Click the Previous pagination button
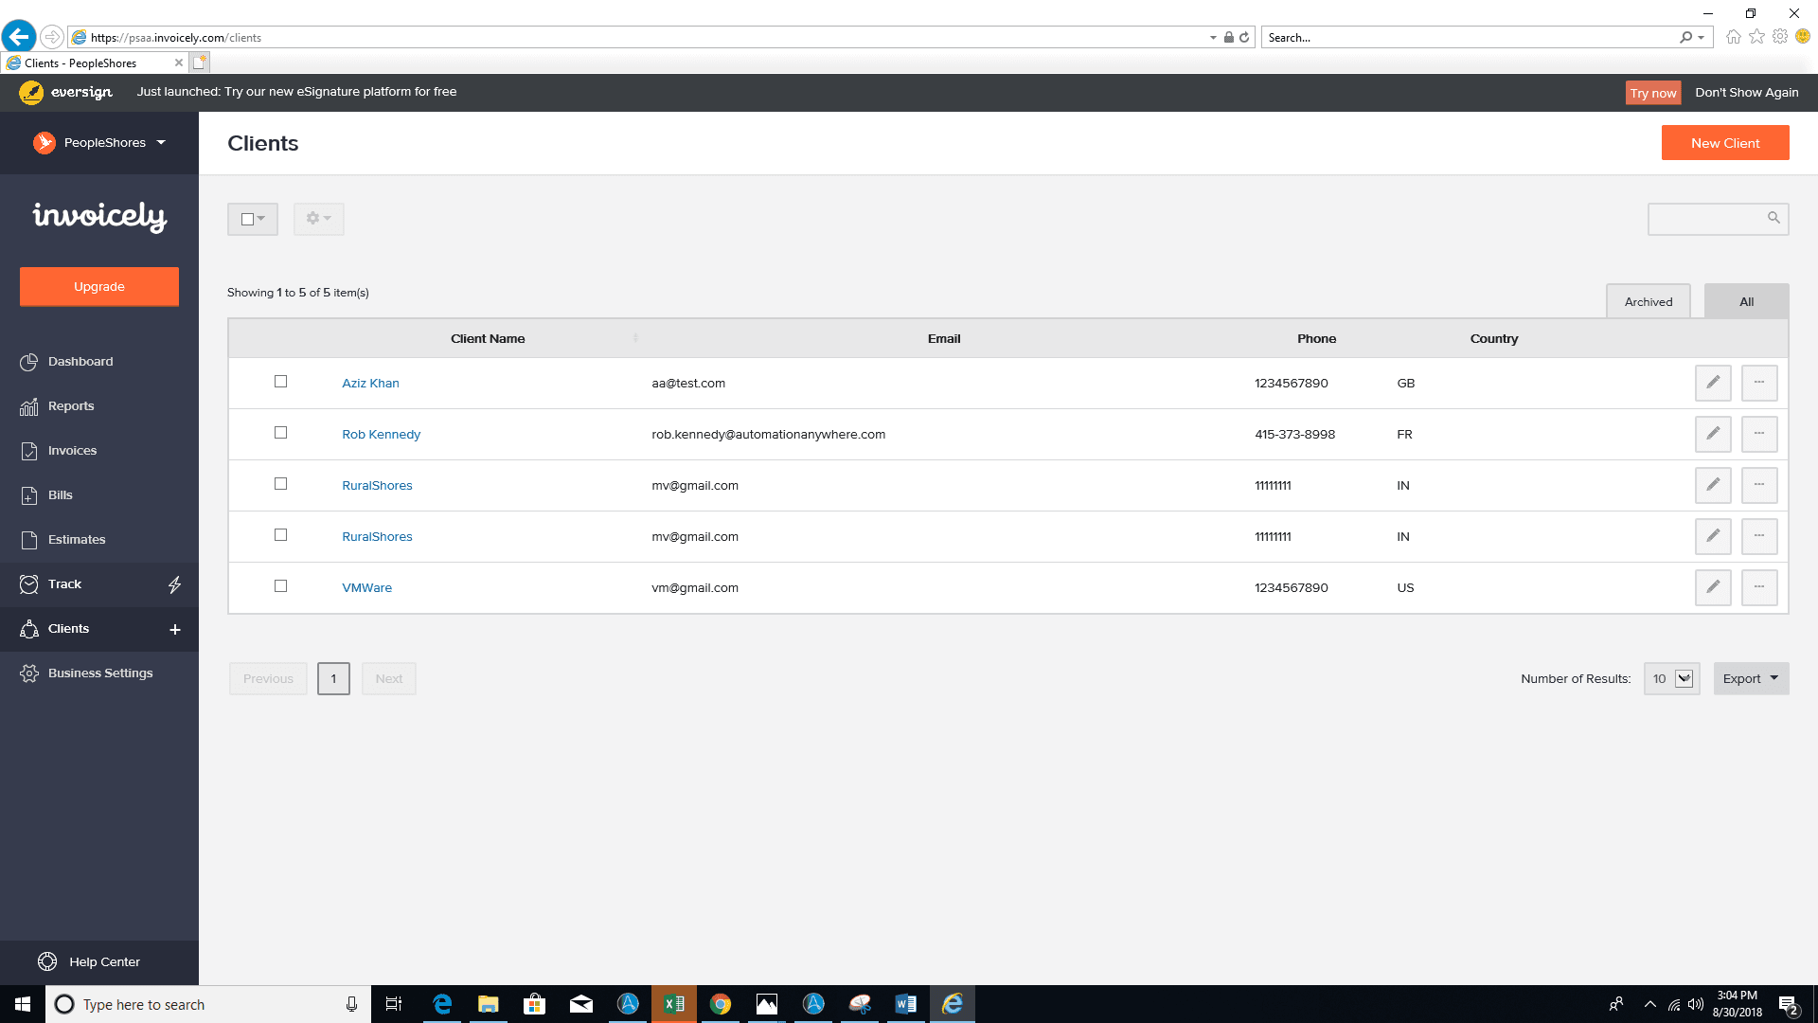 268,678
